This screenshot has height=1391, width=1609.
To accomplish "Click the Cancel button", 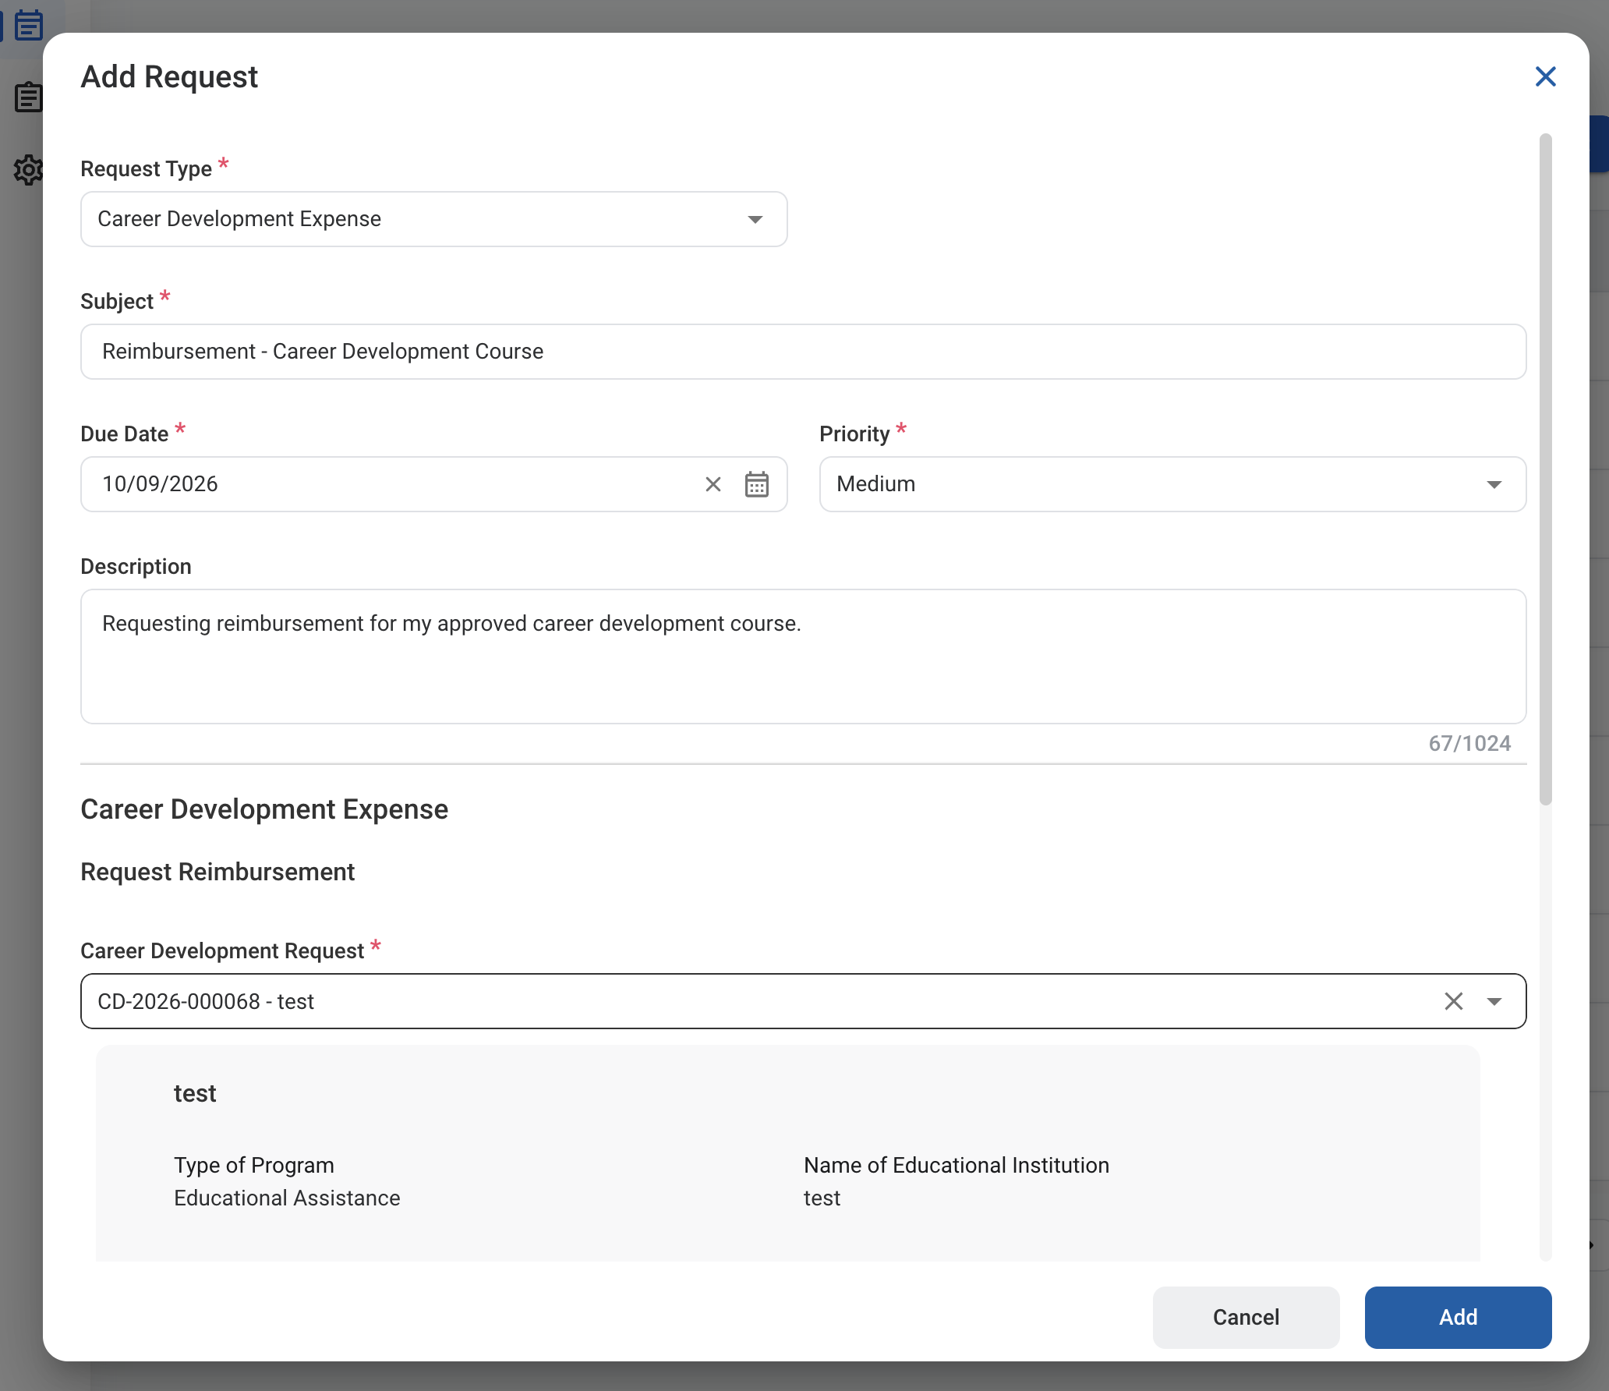I will 1246,1317.
